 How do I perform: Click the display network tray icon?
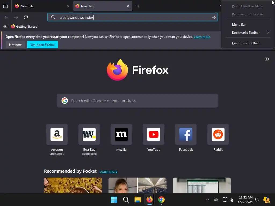pyautogui.click(x=225, y=200)
